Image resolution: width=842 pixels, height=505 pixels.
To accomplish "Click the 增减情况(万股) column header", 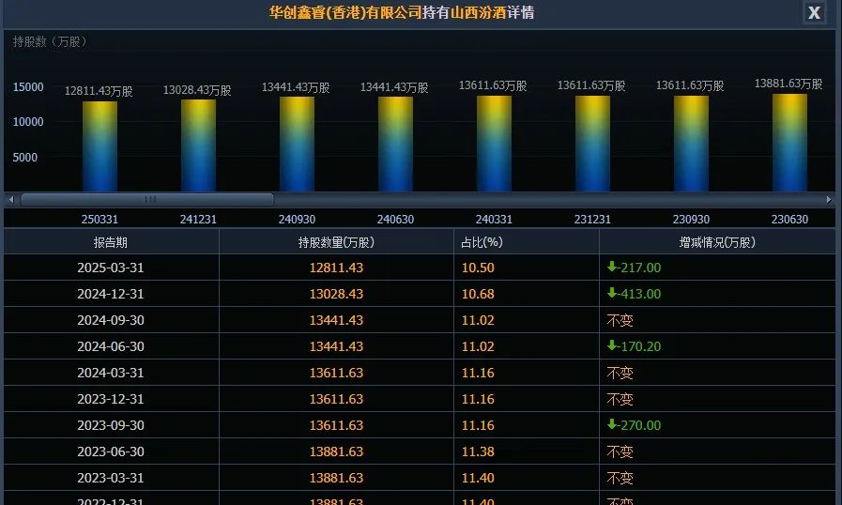I will [x=717, y=242].
